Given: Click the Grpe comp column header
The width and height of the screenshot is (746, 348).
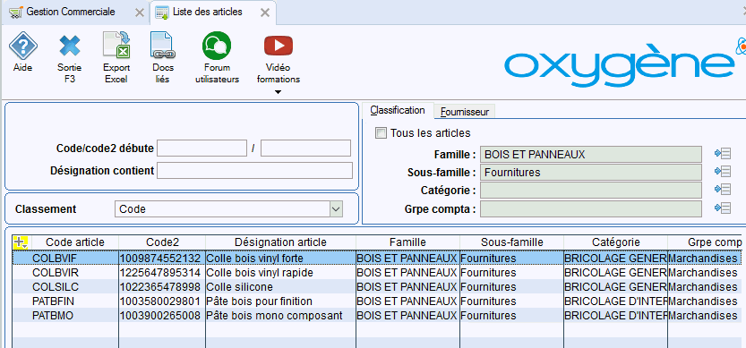Looking at the screenshot, I should tap(705, 242).
